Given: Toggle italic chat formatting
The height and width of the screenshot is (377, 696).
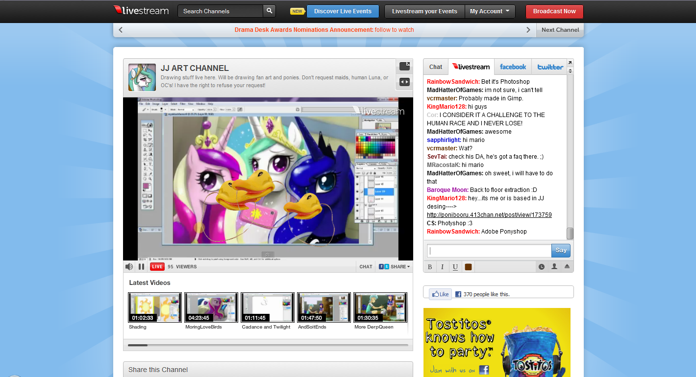Looking at the screenshot, I should tap(442, 267).
